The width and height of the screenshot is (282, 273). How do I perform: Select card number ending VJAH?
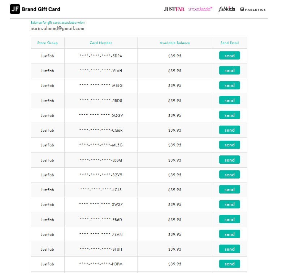tap(101, 71)
